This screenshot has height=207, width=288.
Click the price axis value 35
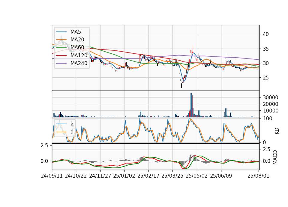pos(266,49)
